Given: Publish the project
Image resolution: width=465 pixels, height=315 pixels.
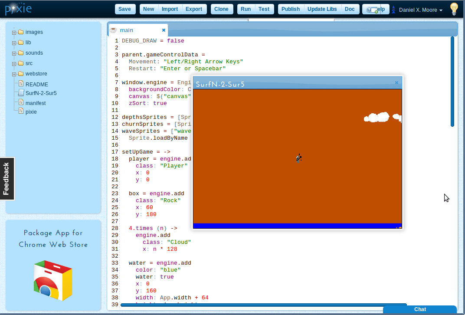Looking at the screenshot, I should 291,9.
